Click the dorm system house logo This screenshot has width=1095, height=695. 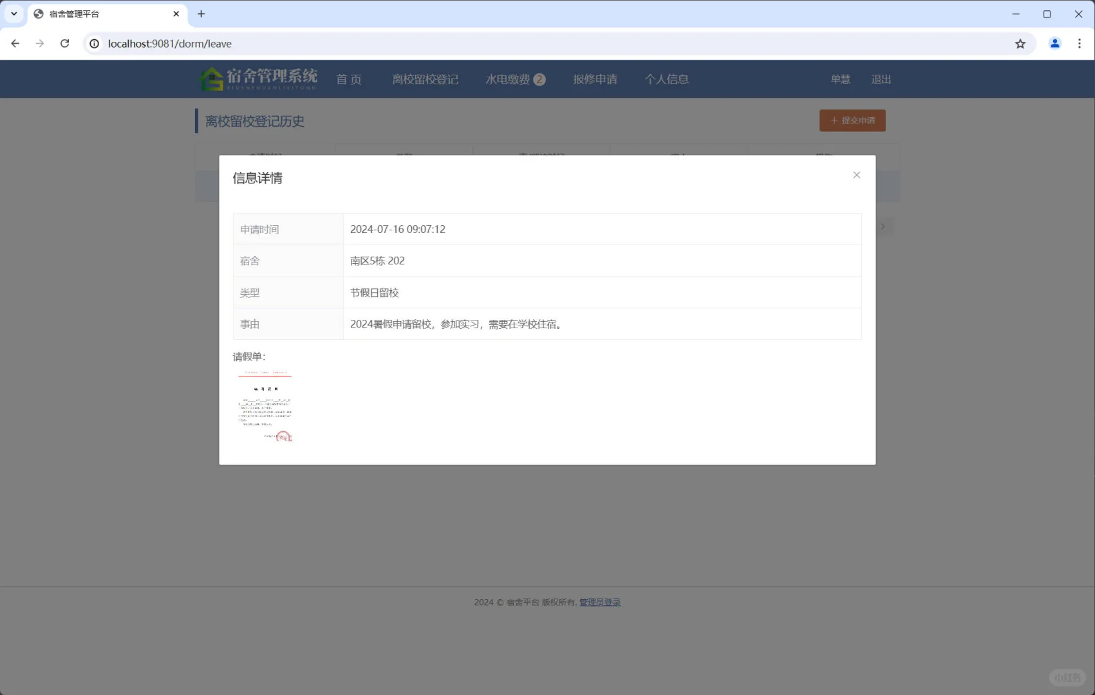pyautogui.click(x=213, y=78)
